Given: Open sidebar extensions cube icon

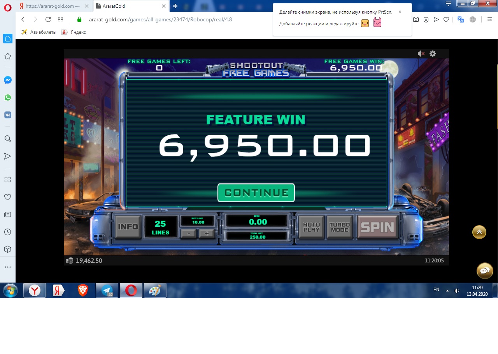Looking at the screenshot, I should coord(7,249).
